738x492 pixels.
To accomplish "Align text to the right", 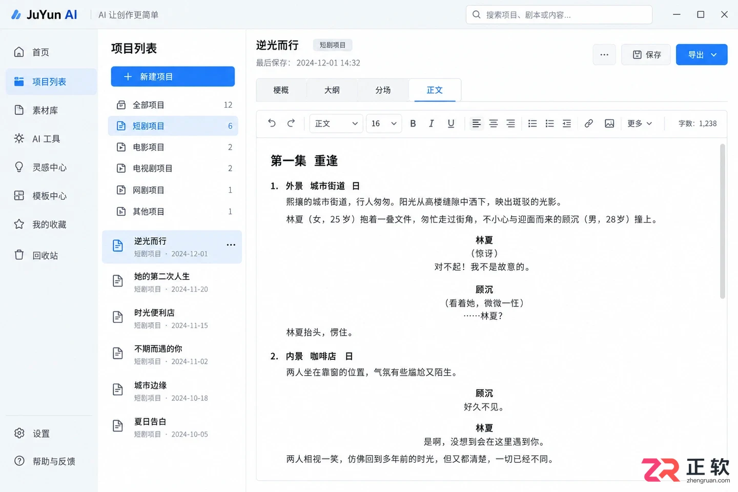I will 511,124.
